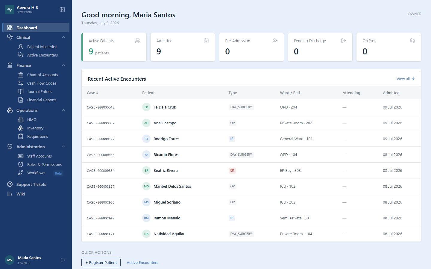
Task: Open the Support Tickets page
Action: pos(36,184)
